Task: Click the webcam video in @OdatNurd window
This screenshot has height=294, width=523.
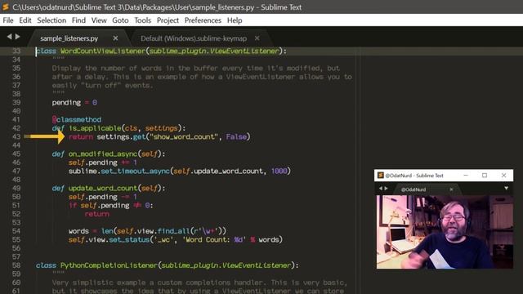Action: [x=445, y=232]
